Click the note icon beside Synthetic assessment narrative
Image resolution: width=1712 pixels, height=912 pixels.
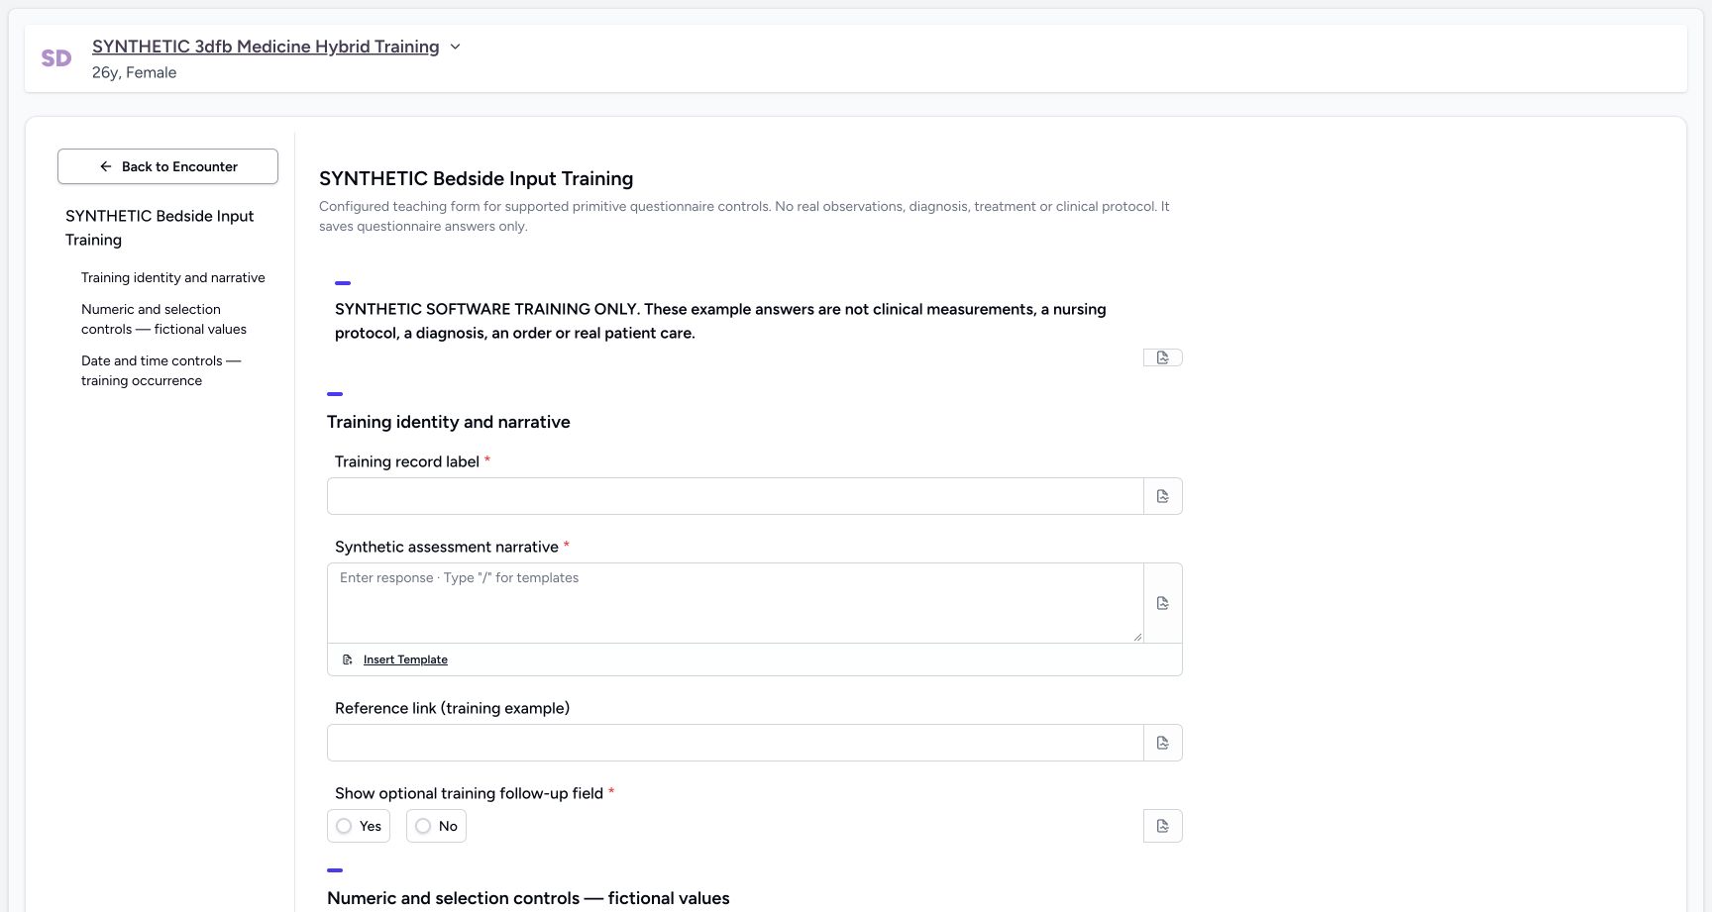pyautogui.click(x=1163, y=603)
